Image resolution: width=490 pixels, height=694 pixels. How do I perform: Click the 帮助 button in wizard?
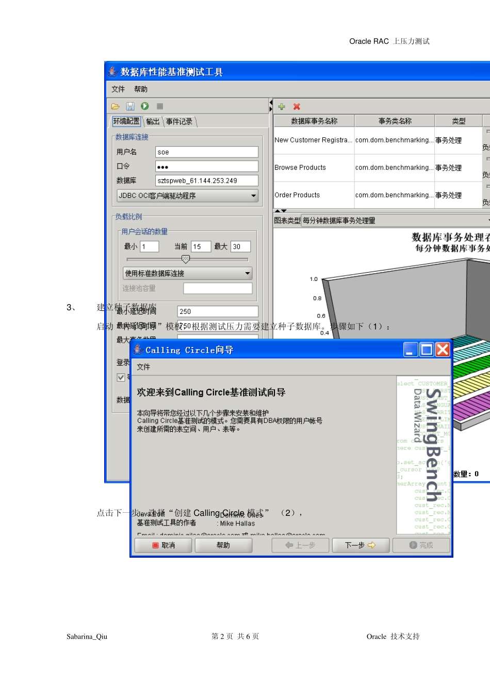(223, 545)
